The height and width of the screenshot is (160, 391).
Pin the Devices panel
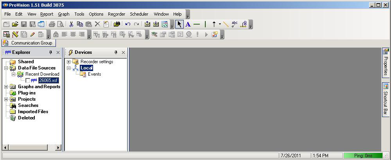116,52
